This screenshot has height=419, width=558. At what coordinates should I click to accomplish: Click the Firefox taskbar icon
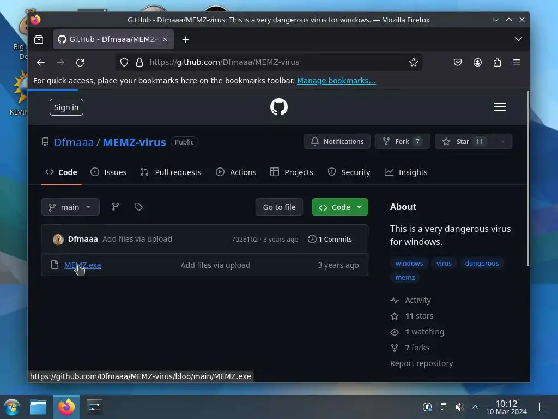(66, 407)
